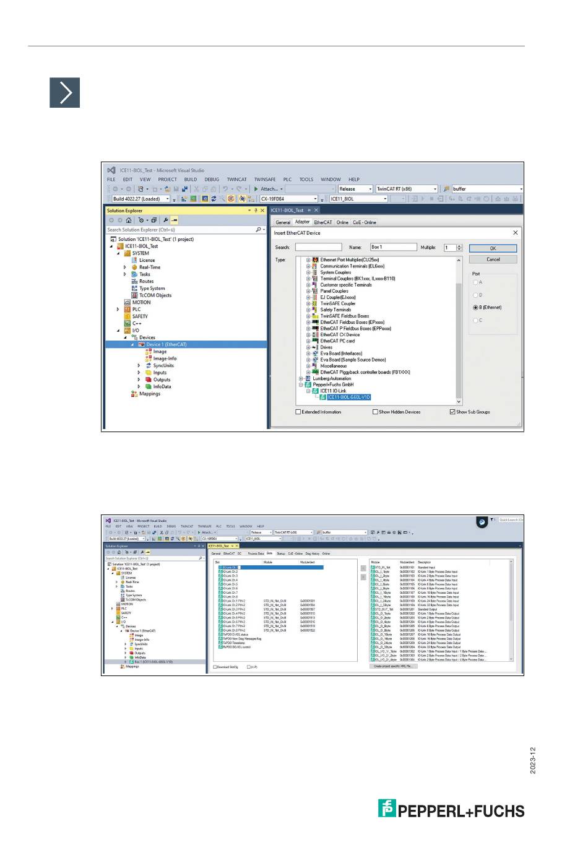This screenshot has height=842, width=588.
Task: Switch to the Adapter tab
Action: tap(303, 222)
